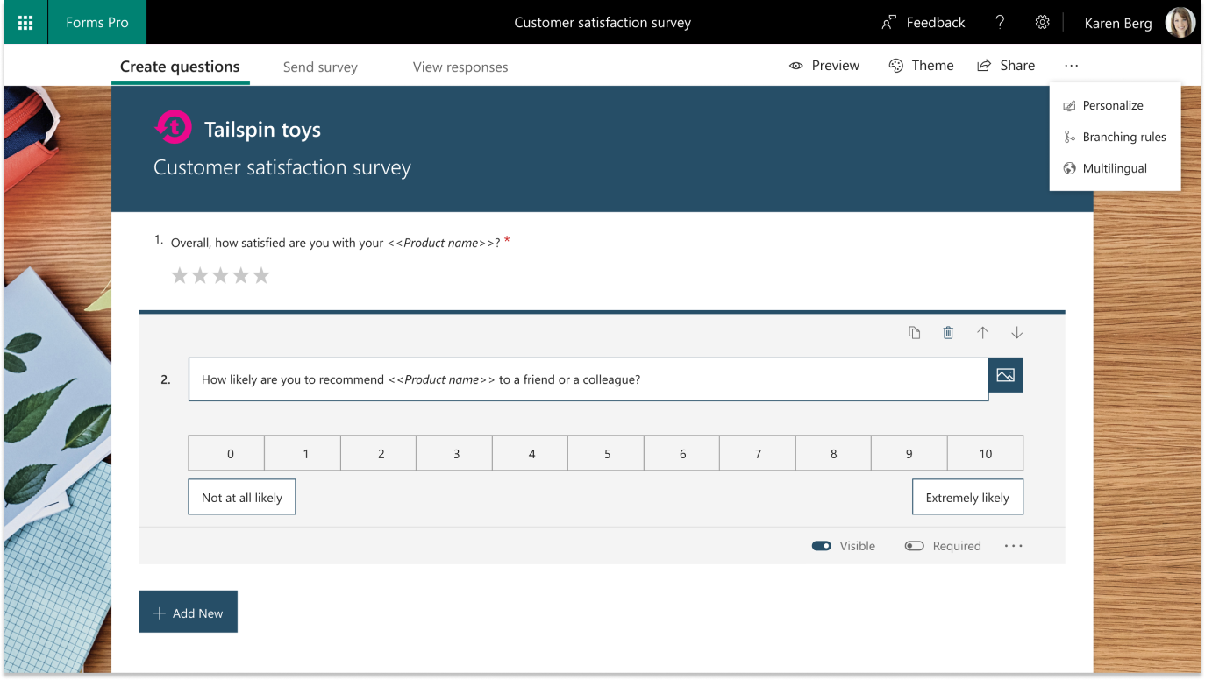The image size is (1205, 680).
Task: Toggle Visible off for question 2
Action: tap(821, 545)
